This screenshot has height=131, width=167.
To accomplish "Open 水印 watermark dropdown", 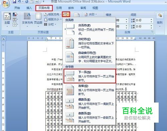I will [x=91, y=14].
